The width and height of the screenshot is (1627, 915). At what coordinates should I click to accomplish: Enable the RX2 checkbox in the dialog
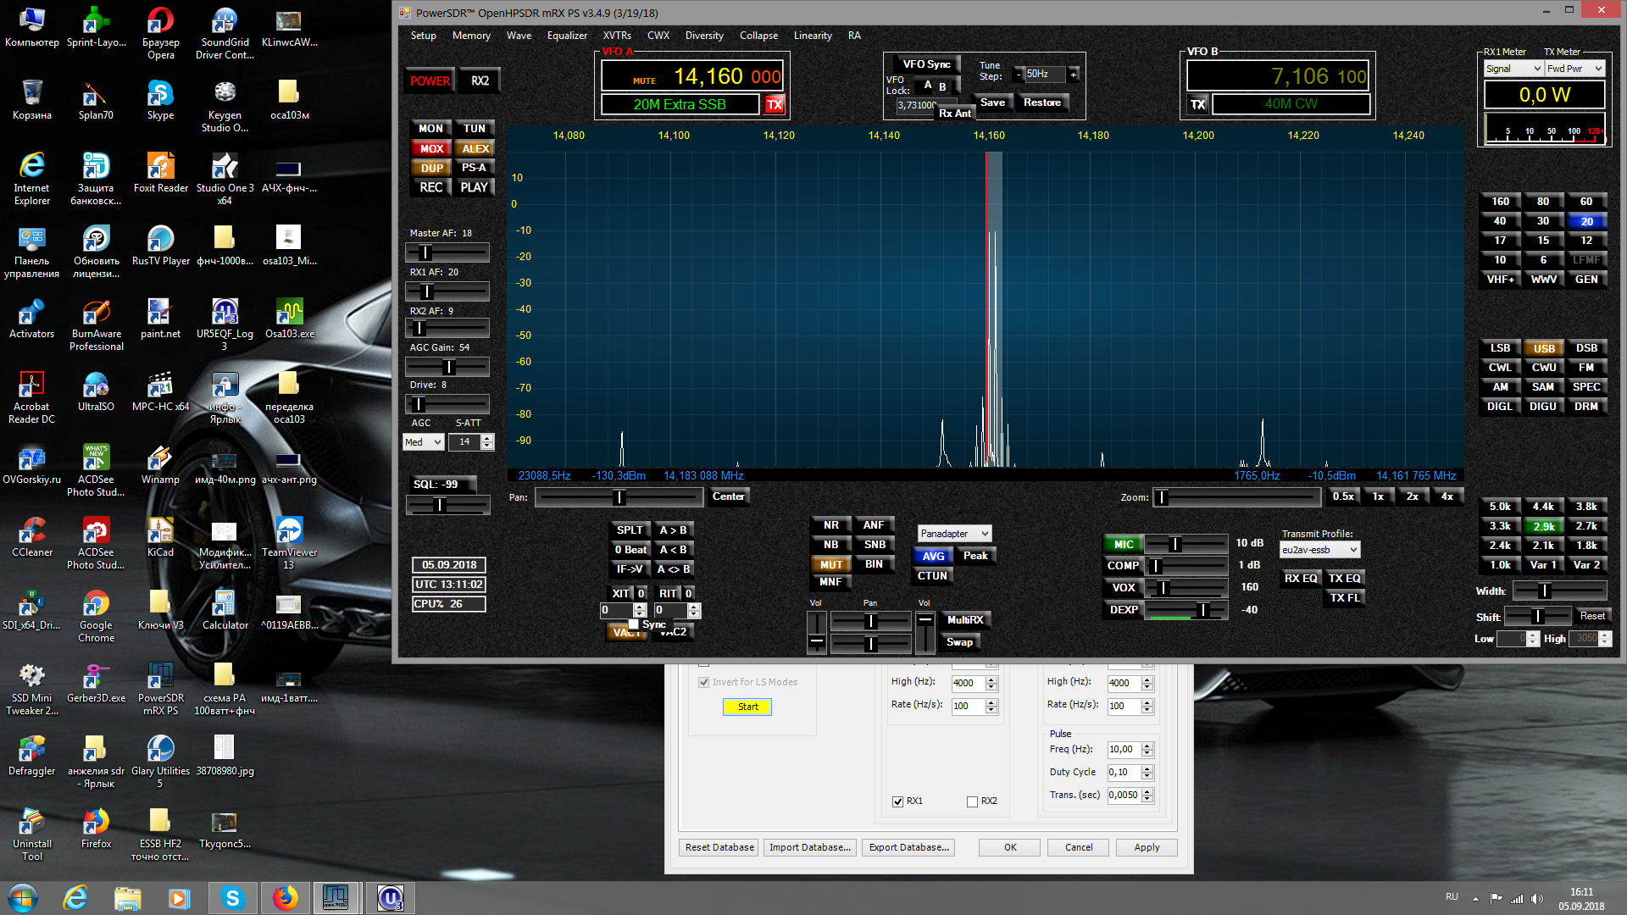click(x=972, y=801)
